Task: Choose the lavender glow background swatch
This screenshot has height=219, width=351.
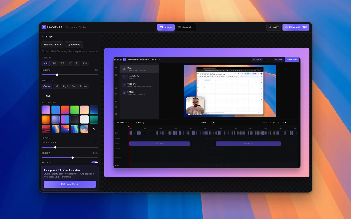Action: point(55,119)
